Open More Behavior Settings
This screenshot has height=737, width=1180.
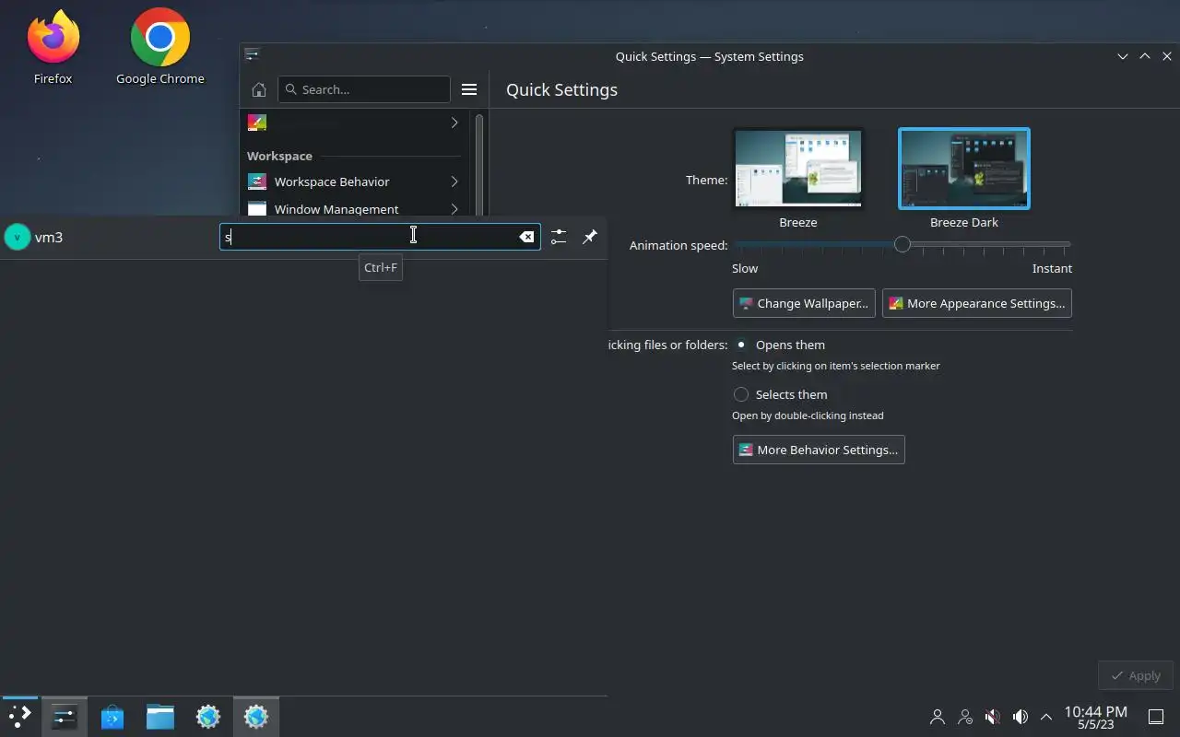pyautogui.click(x=819, y=450)
